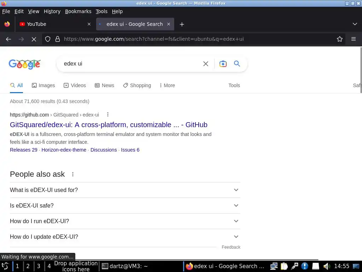The image size is (362, 272).
Task: Expand 'How do I update eDEX-UI?'
Action: coord(125,237)
